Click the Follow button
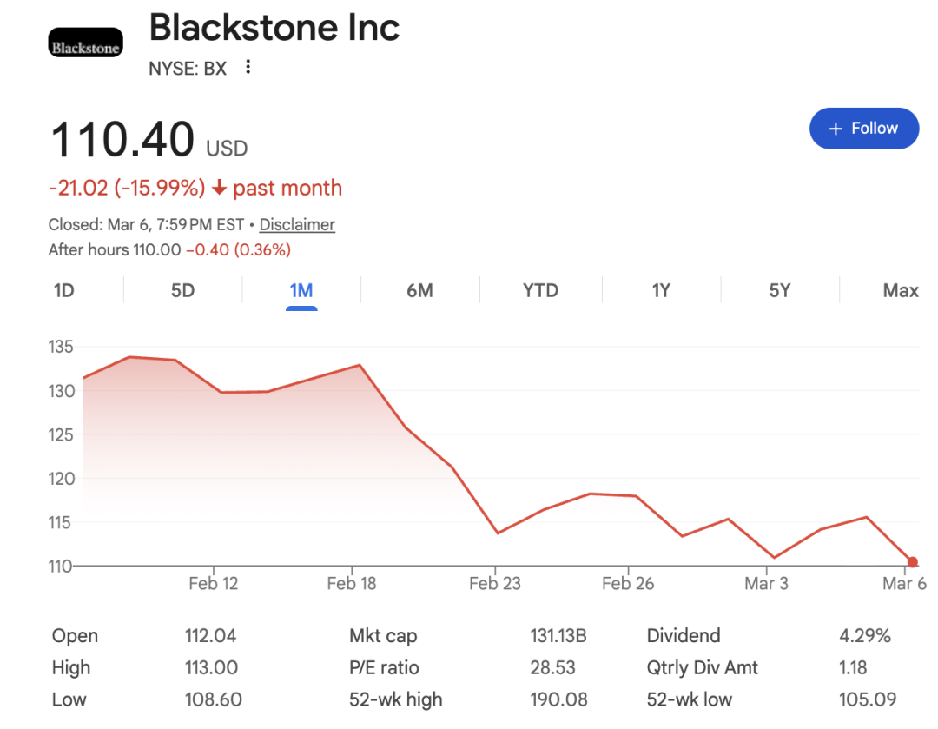 [863, 129]
